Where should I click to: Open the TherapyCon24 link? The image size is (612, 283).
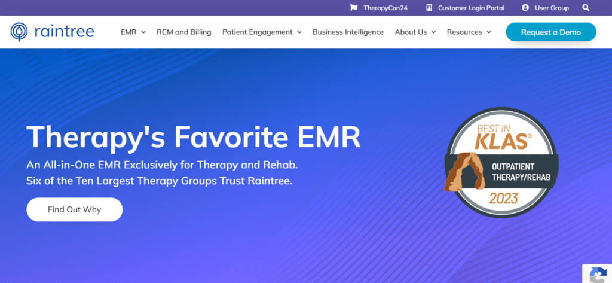[385, 8]
